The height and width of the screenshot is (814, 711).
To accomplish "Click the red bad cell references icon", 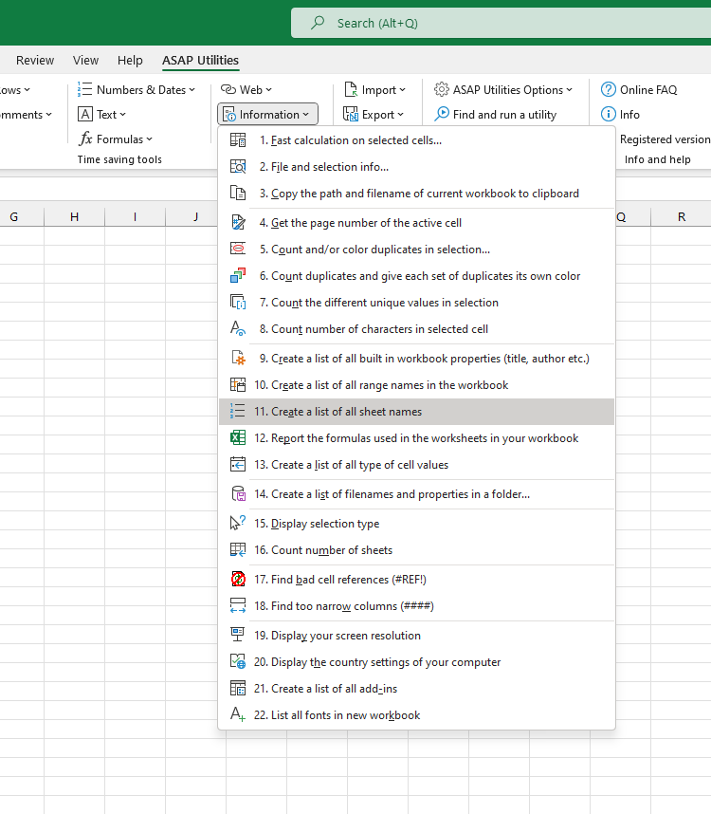I will click(x=238, y=580).
